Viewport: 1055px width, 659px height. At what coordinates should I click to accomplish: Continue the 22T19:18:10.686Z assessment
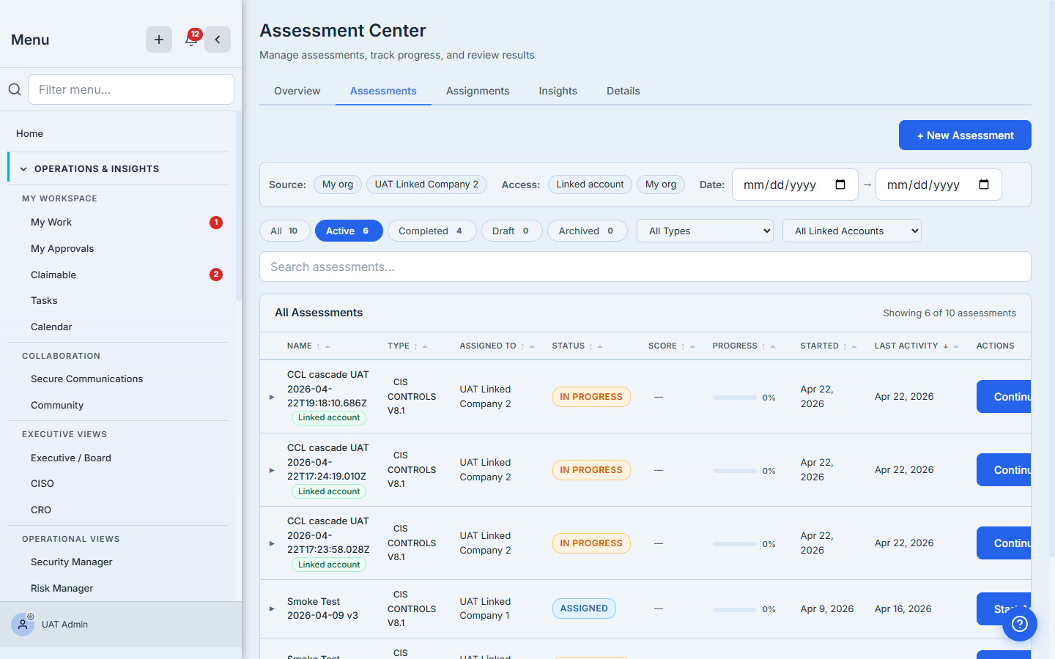tap(1004, 397)
